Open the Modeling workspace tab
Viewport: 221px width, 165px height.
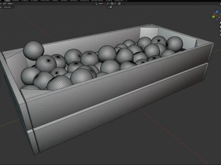[x=16, y=0]
